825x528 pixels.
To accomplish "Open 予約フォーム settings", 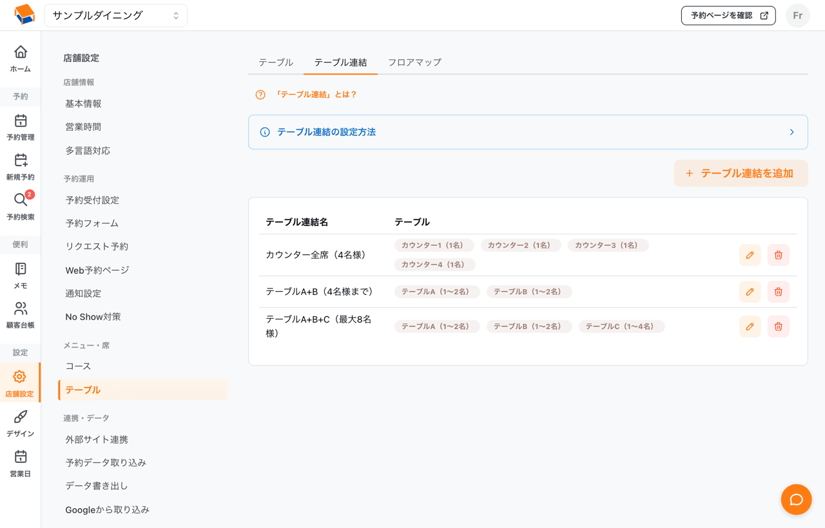I will (x=92, y=223).
